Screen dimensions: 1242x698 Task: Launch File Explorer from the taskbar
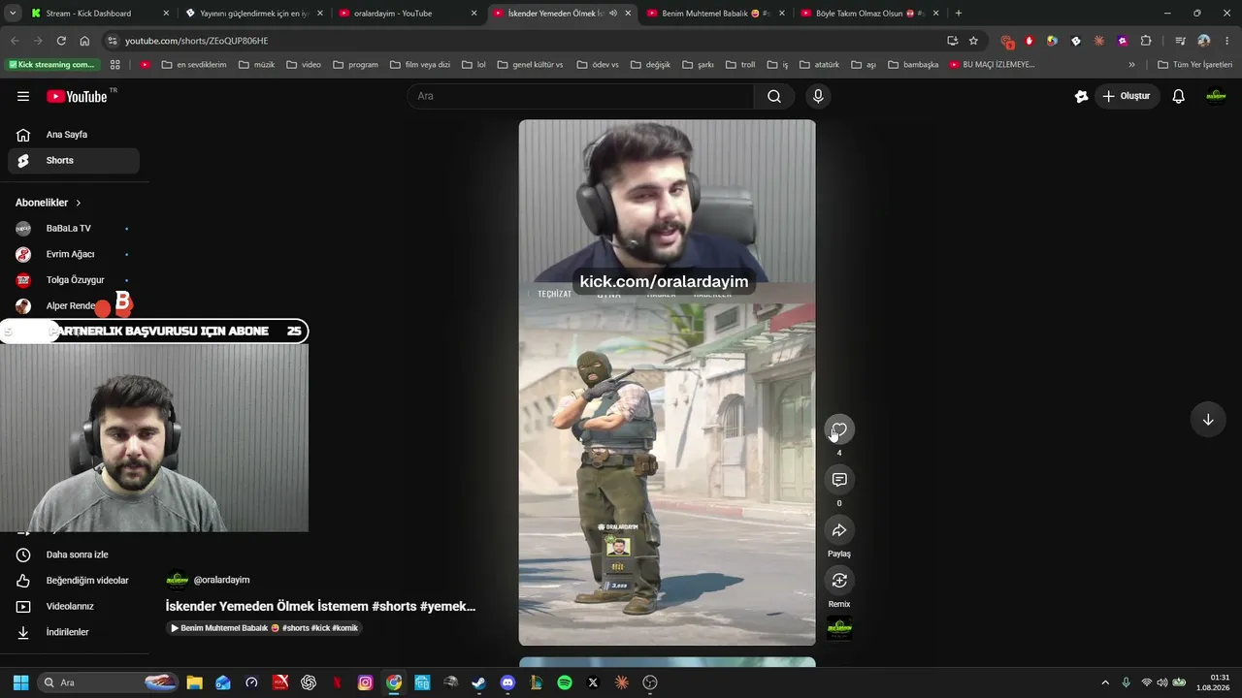click(x=194, y=682)
